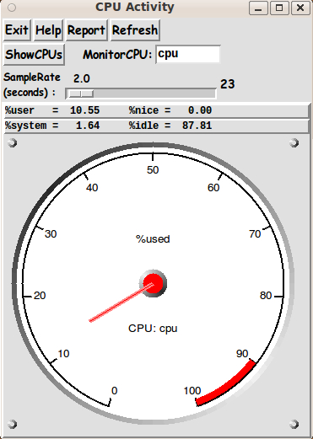Click the MonitorCPU: label
The image size is (313, 439).
tap(117, 55)
